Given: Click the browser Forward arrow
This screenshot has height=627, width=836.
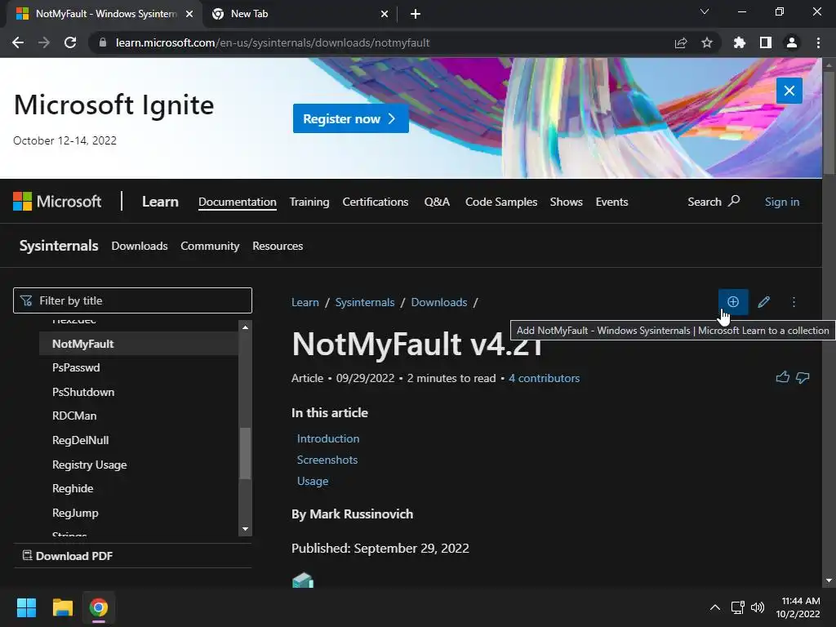Looking at the screenshot, I should (x=44, y=42).
